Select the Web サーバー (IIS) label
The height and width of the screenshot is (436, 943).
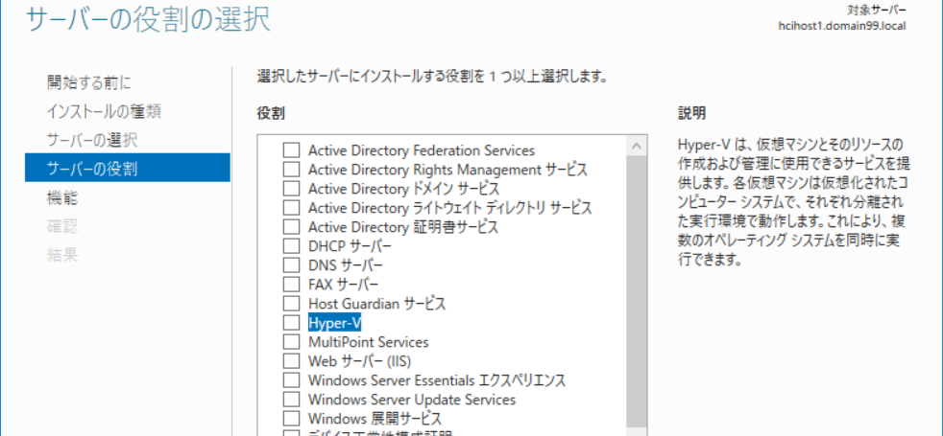pos(360,361)
